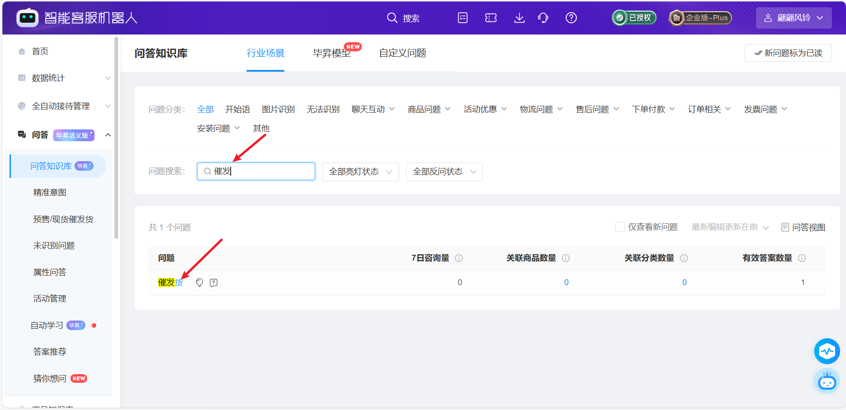Screen dimensions: 846x410
Task: Open 猜你想问 in the sidebar
Action: pyautogui.click(x=50, y=379)
